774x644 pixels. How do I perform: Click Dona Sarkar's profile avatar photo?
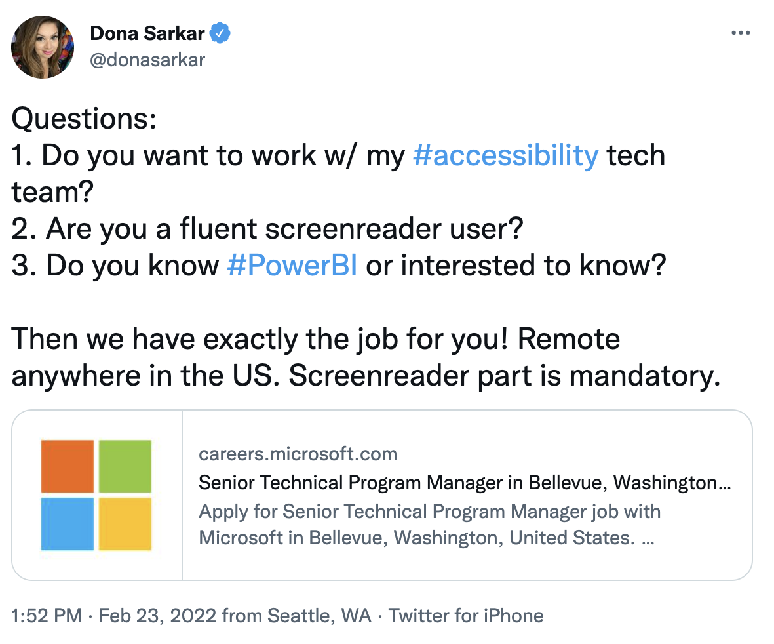pyautogui.click(x=43, y=47)
